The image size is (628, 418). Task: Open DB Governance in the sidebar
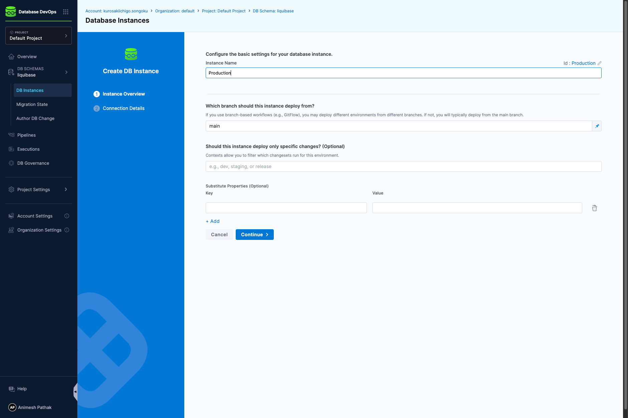click(38, 163)
